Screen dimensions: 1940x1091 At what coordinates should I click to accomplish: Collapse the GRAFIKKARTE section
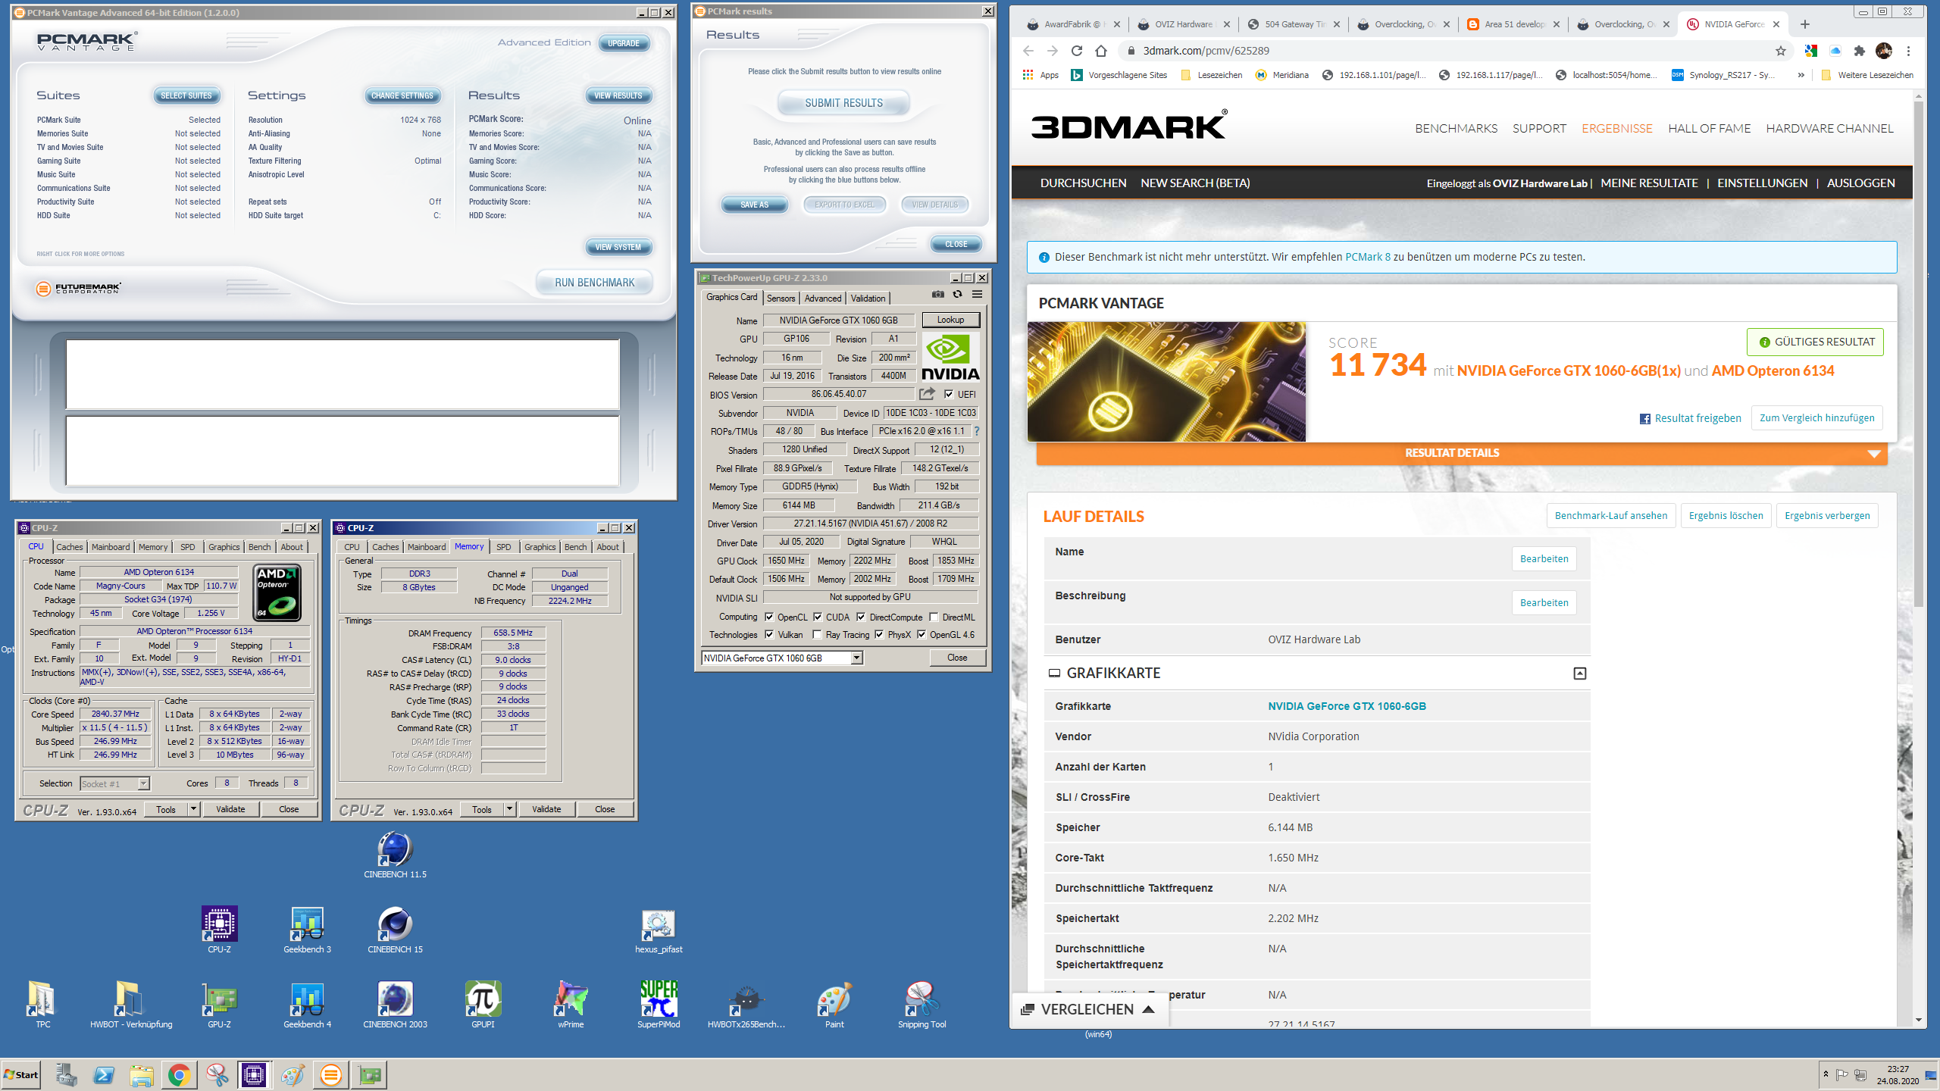click(1580, 673)
